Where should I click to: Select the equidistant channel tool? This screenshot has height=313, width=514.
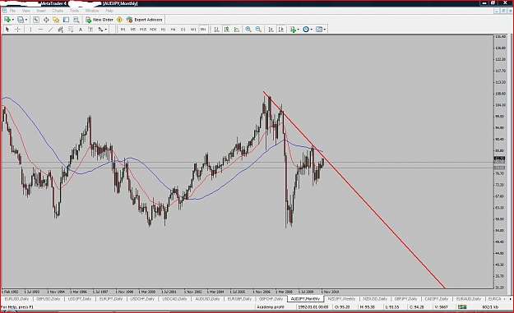pyautogui.click(x=61, y=30)
